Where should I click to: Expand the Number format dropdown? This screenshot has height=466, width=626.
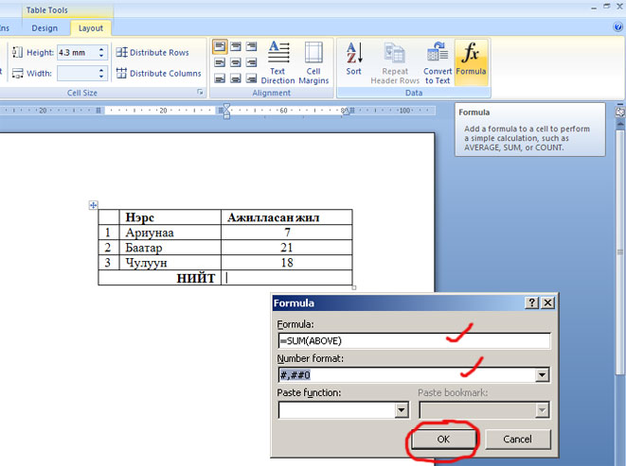pyautogui.click(x=542, y=375)
